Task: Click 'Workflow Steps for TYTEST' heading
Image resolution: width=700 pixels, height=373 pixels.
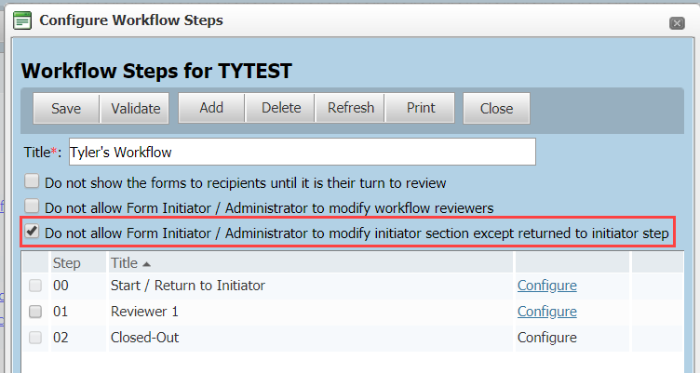Action: 156,71
